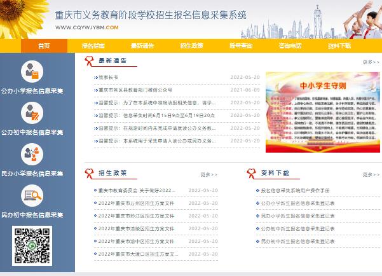382x276 pixels.
Task: Click the 最新通告 section heading
Action: point(113,60)
